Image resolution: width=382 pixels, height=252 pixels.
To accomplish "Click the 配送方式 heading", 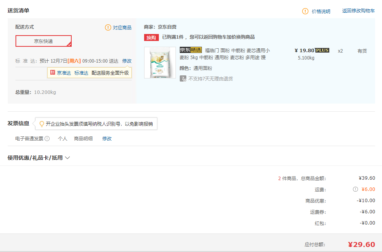I will [24, 27].
